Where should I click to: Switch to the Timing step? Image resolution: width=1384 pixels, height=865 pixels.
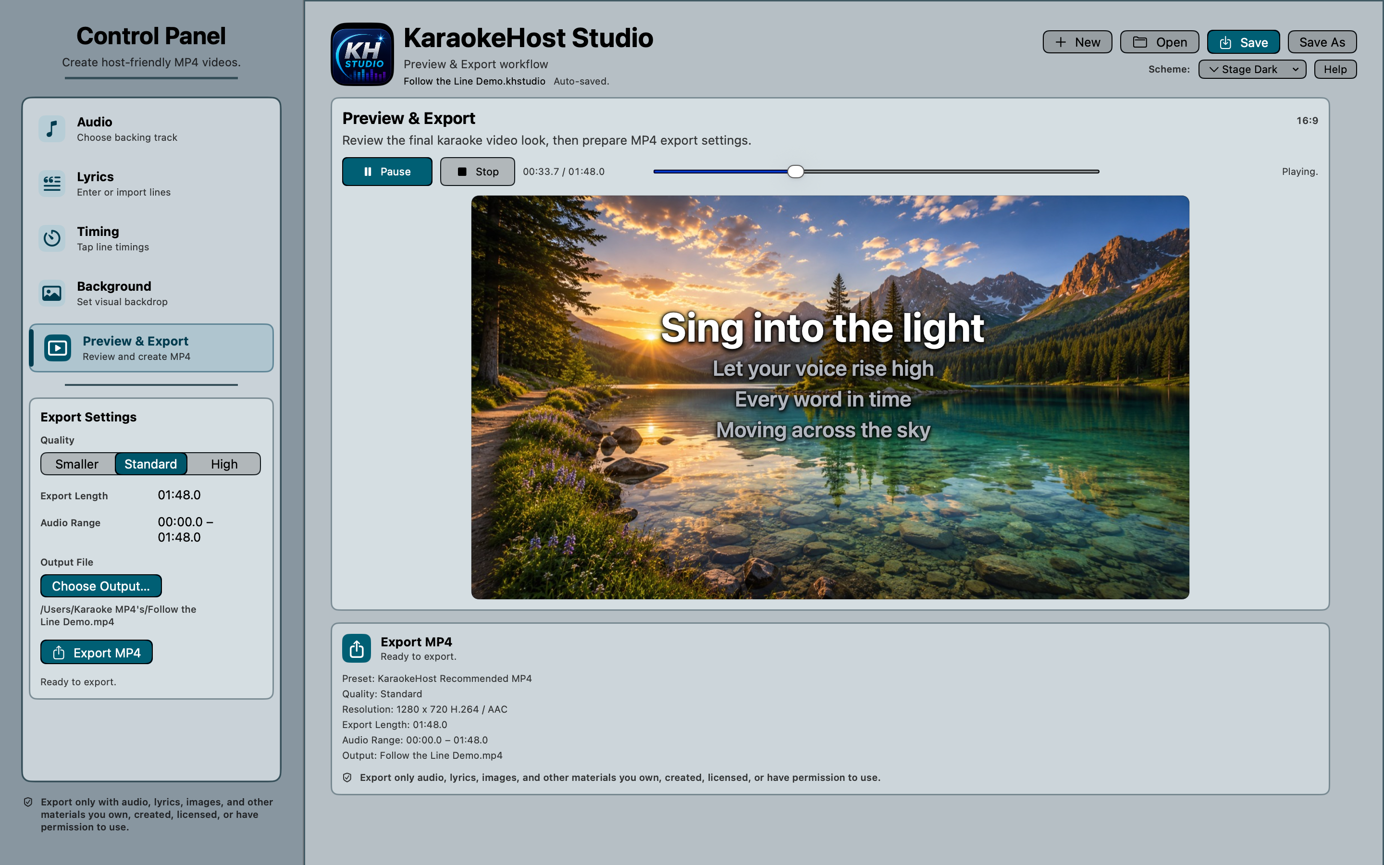[151, 238]
